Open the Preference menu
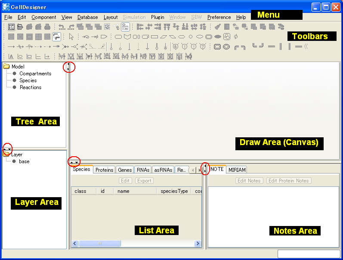The height and width of the screenshot is (260, 343). coord(219,17)
